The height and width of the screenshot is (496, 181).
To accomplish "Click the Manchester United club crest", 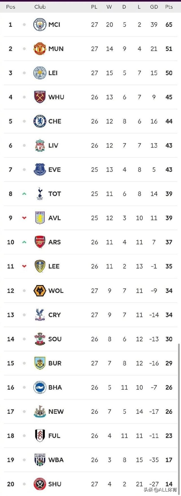I will click(x=40, y=49).
